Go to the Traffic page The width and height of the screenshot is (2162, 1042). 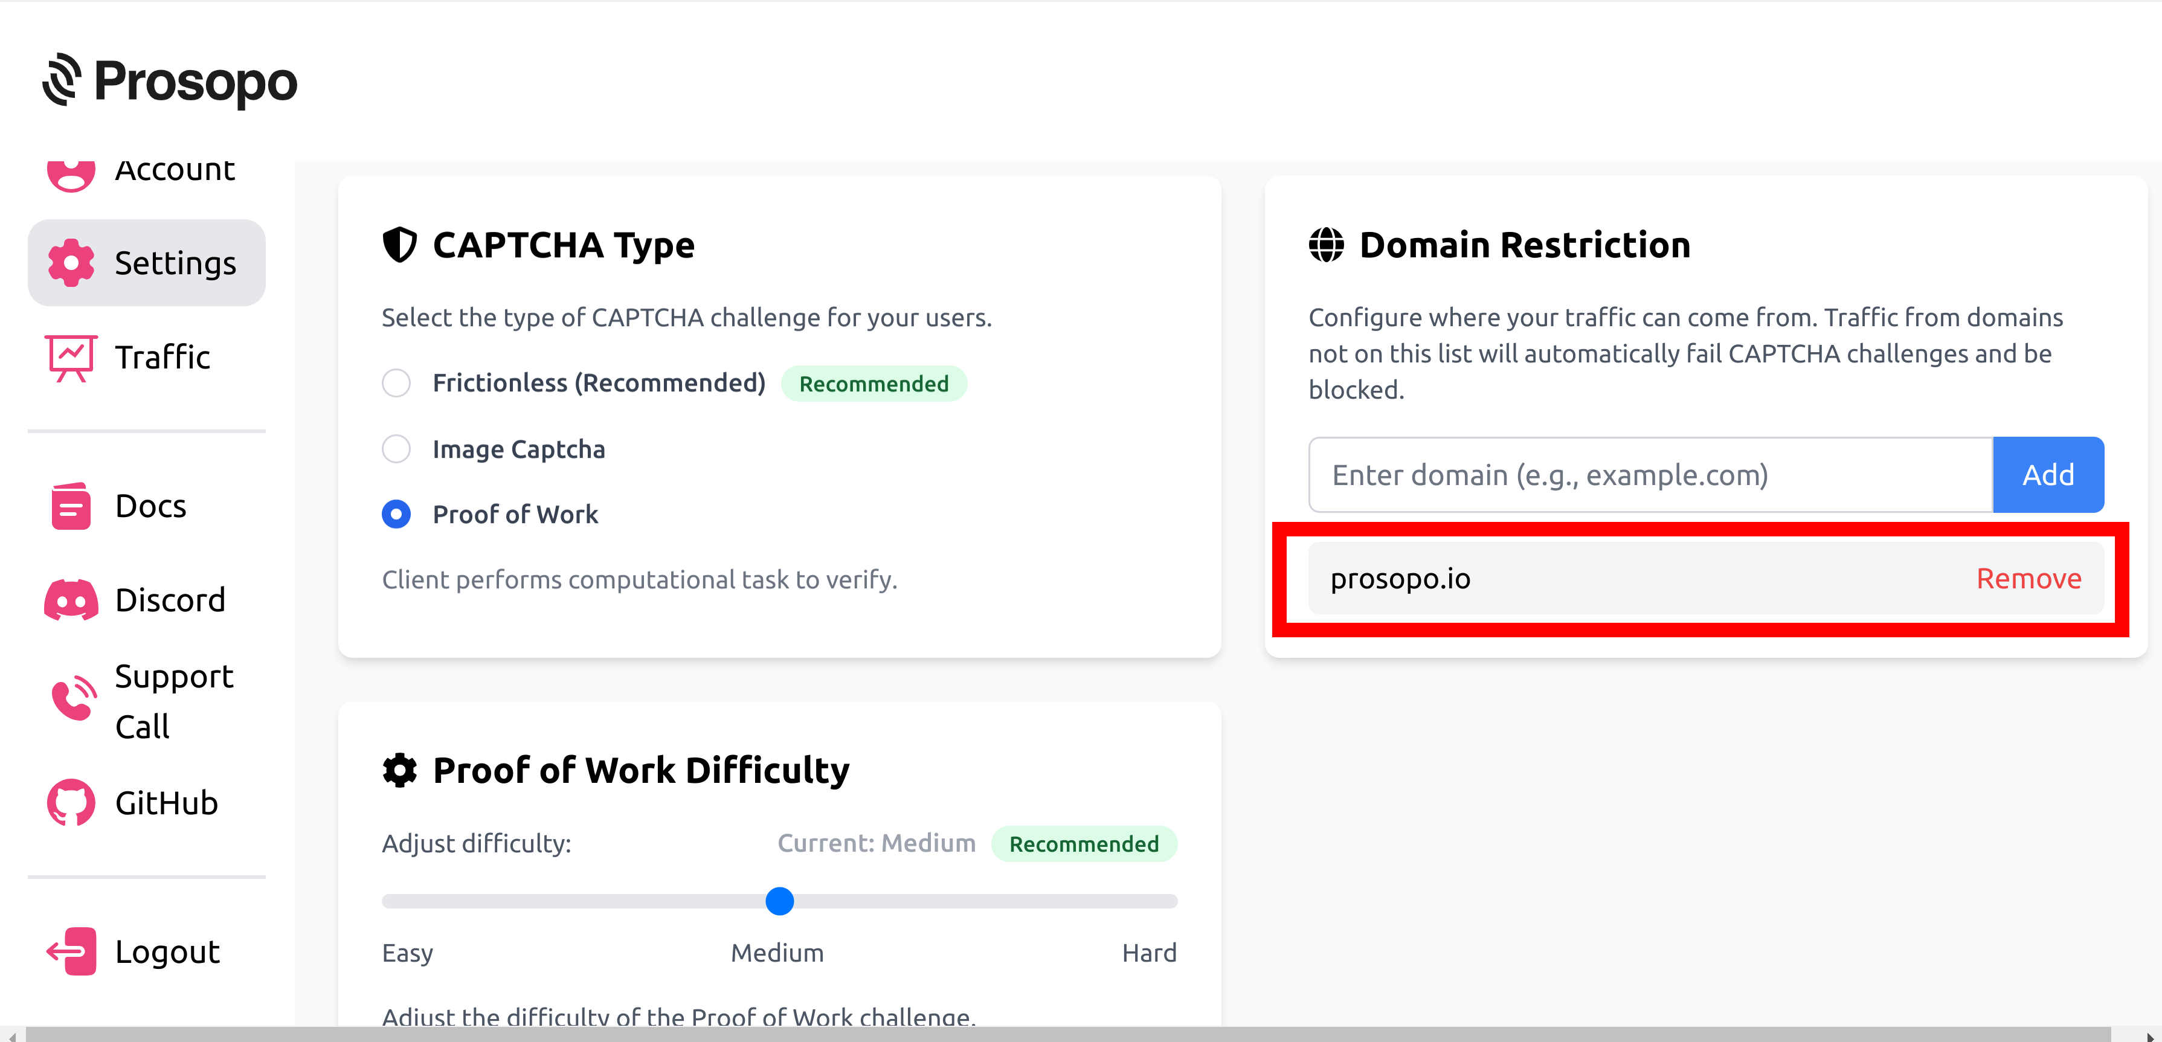coord(147,358)
